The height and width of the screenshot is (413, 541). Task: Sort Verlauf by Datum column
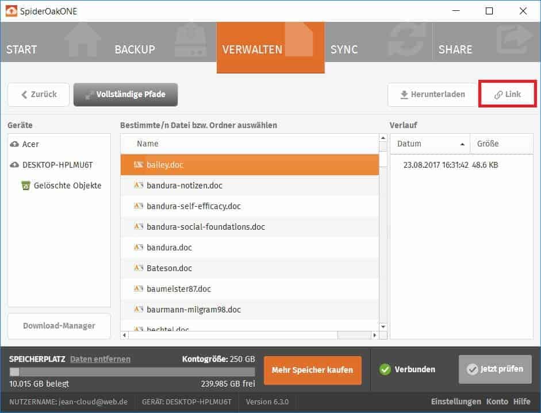[430, 144]
